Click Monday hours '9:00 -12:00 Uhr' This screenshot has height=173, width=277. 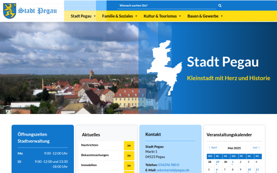click(x=56, y=153)
